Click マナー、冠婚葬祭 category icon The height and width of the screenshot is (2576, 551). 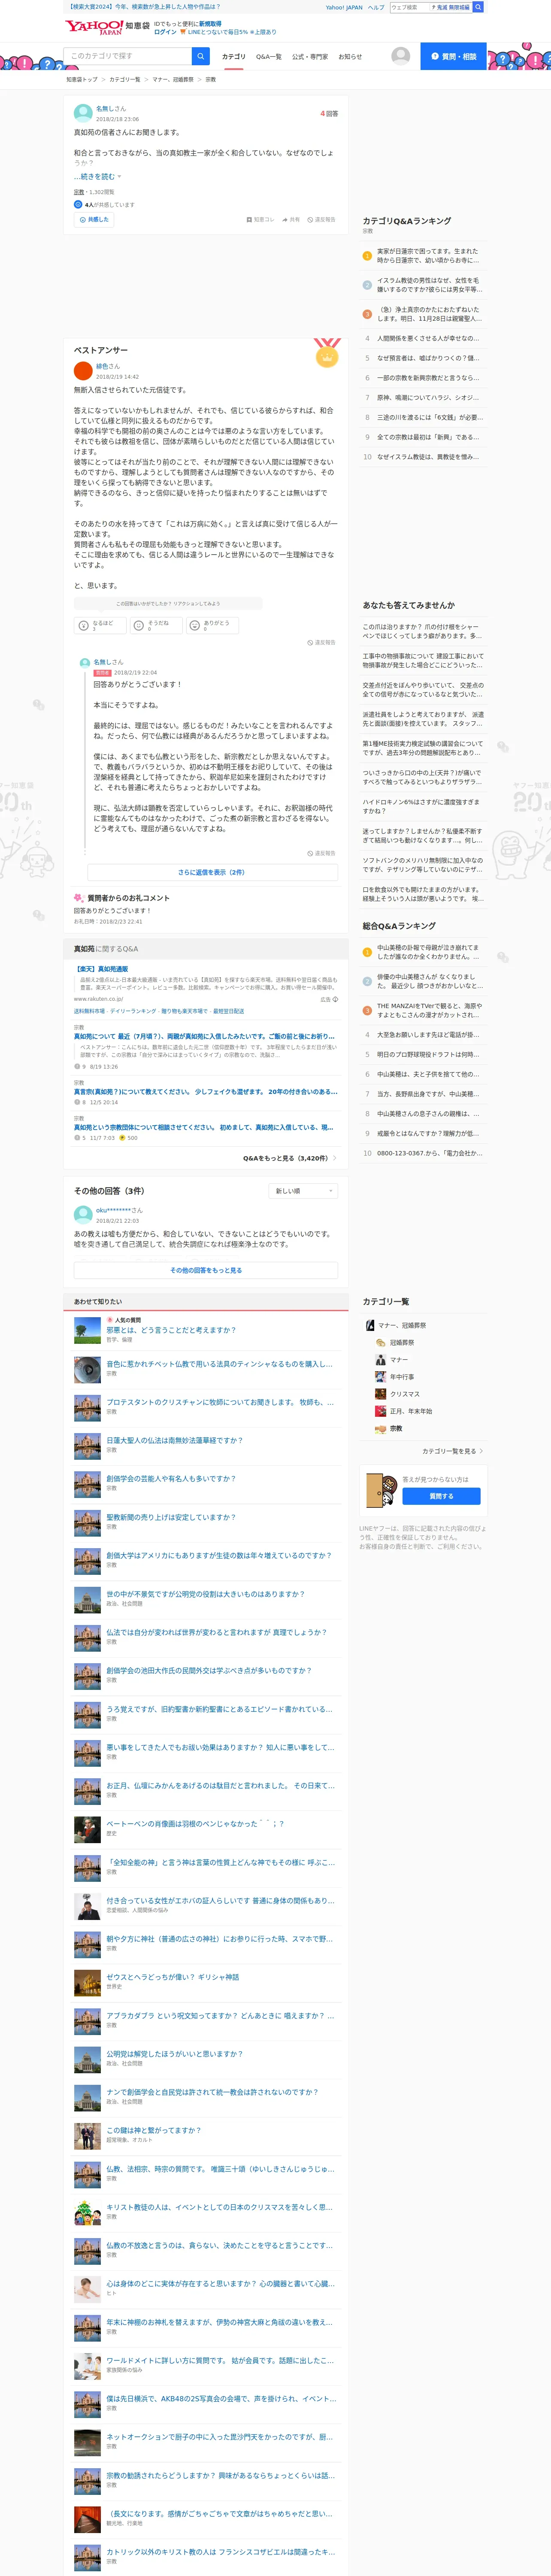370,1325
